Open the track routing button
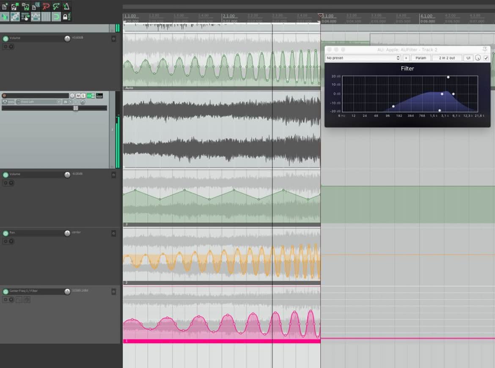 click(99, 96)
